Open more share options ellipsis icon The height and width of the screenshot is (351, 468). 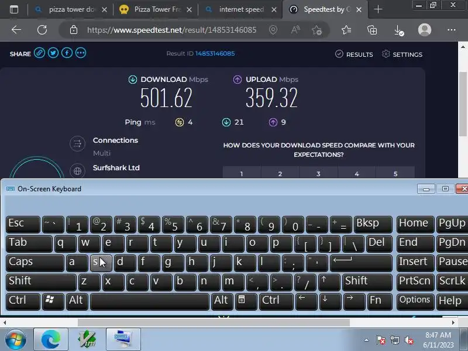coord(81,53)
